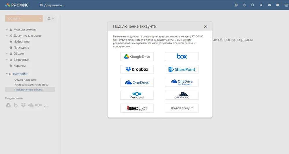Choose Яндекс Диск service
289x154 pixels.
137,108
